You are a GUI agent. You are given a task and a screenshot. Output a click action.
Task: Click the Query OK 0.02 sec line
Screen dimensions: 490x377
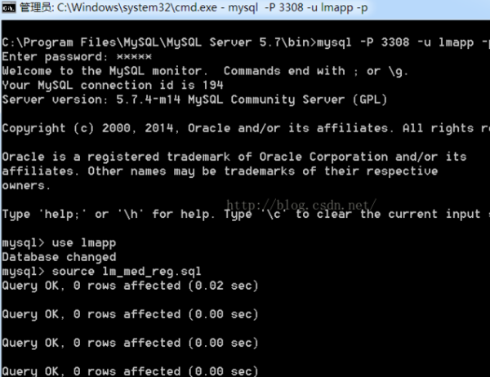pos(130,286)
